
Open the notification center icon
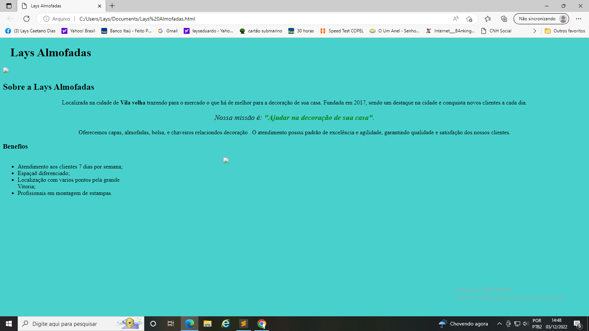coord(578,324)
